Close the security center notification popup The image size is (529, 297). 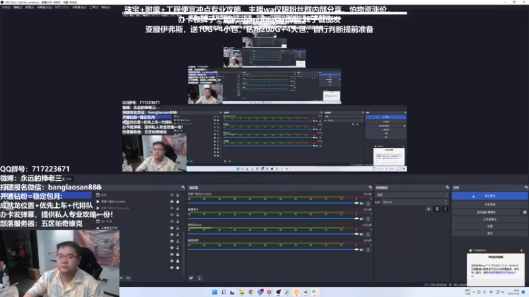click(x=521, y=251)
